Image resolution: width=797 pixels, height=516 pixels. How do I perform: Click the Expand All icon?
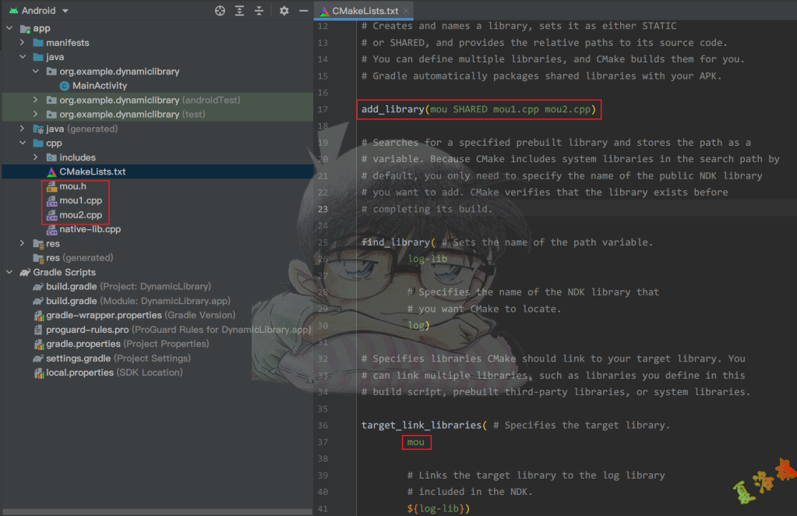[240, 11]
